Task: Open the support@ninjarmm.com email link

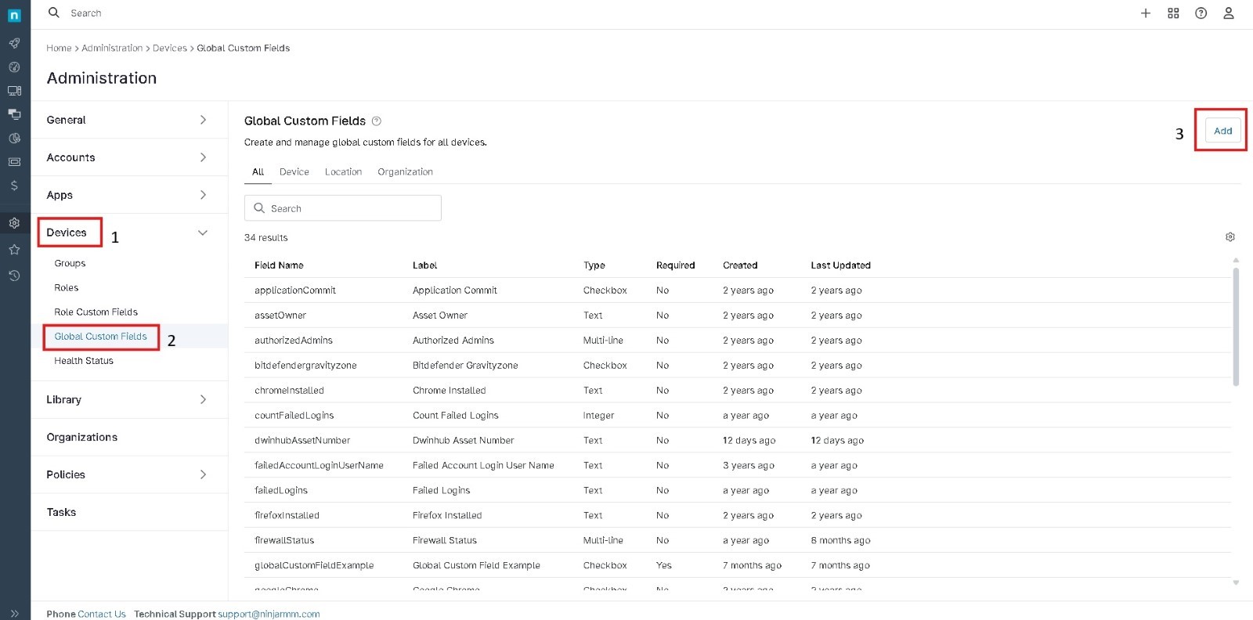Action: click(269, 615)
